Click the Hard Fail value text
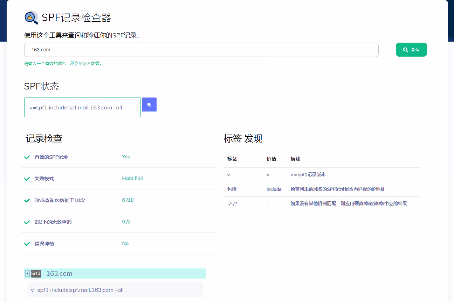 (132, 178)
